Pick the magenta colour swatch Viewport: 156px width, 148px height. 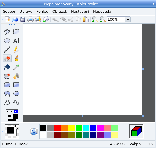(x=100, y=128)
